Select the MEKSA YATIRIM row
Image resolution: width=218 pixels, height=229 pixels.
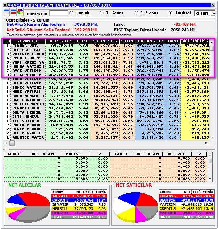[x=106, y=67]
